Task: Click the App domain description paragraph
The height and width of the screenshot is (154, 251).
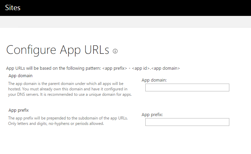Action: pos(70,89)
